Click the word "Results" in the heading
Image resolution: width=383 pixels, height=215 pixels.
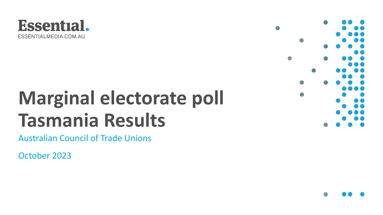coord(134,120)
